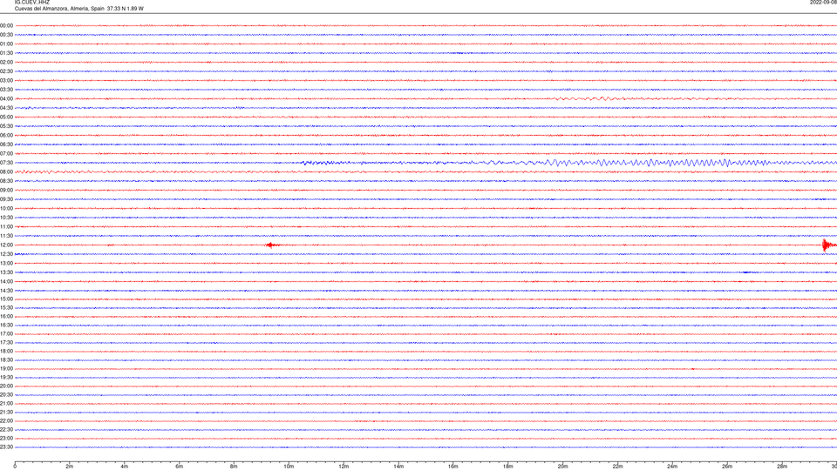Viewport: 837px width, 470px height.
Task: Click the '18m' axis tick label
Action: point(508,467)
